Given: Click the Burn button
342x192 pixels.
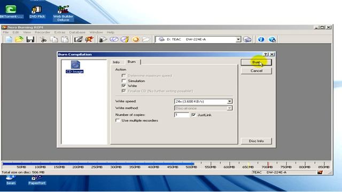Looking at the screenshot, I should pos(256,62).
